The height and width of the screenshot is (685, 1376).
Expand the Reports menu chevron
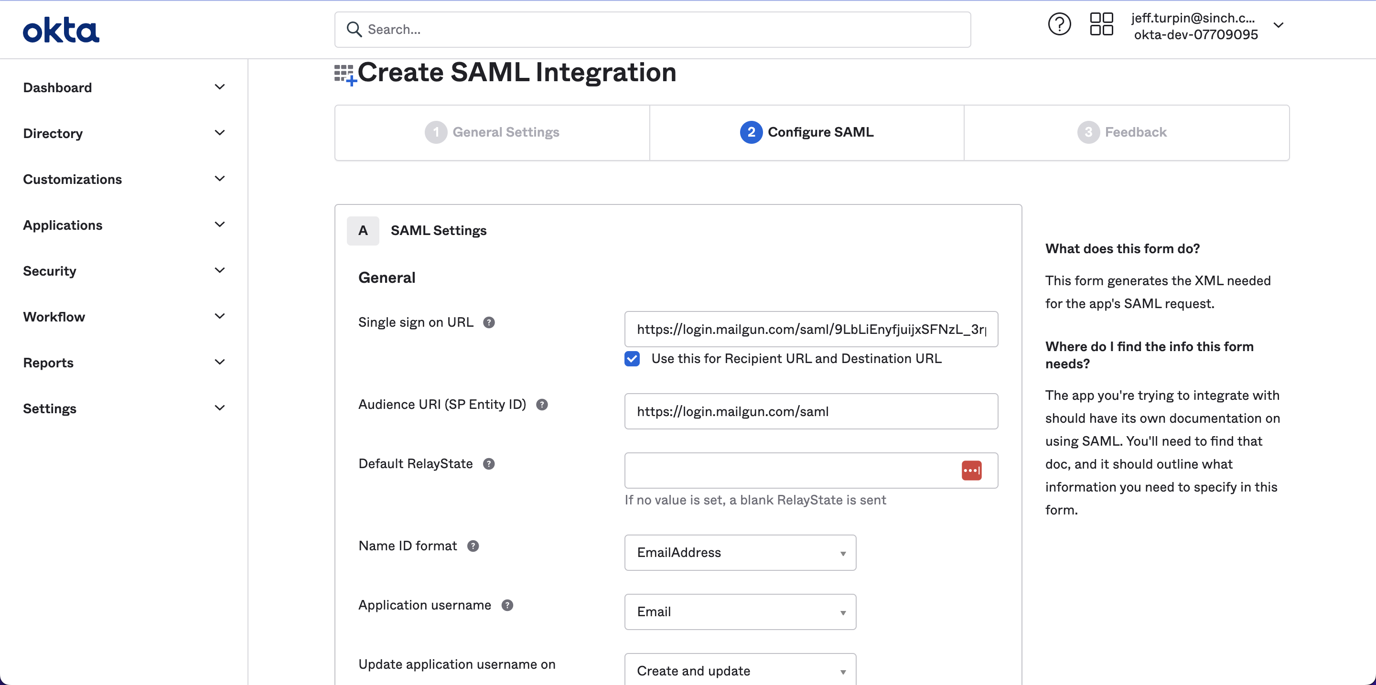pos(220,363)
